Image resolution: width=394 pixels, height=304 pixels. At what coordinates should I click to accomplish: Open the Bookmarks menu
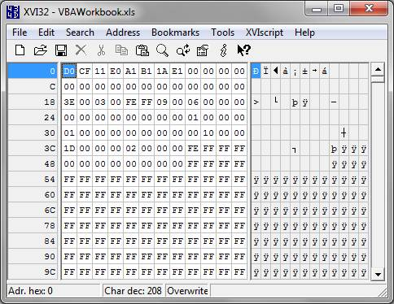(175, 33)
